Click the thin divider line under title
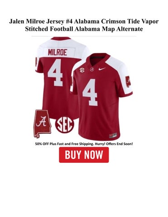168x217 pixels. point(84,36)
